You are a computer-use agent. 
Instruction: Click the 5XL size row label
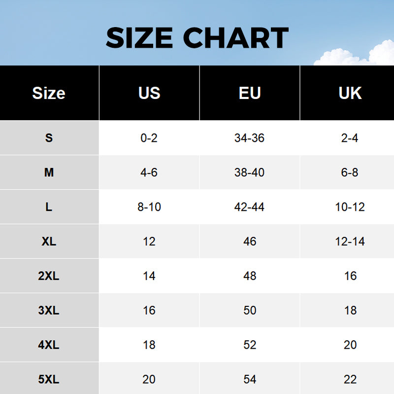pos(49,379)
